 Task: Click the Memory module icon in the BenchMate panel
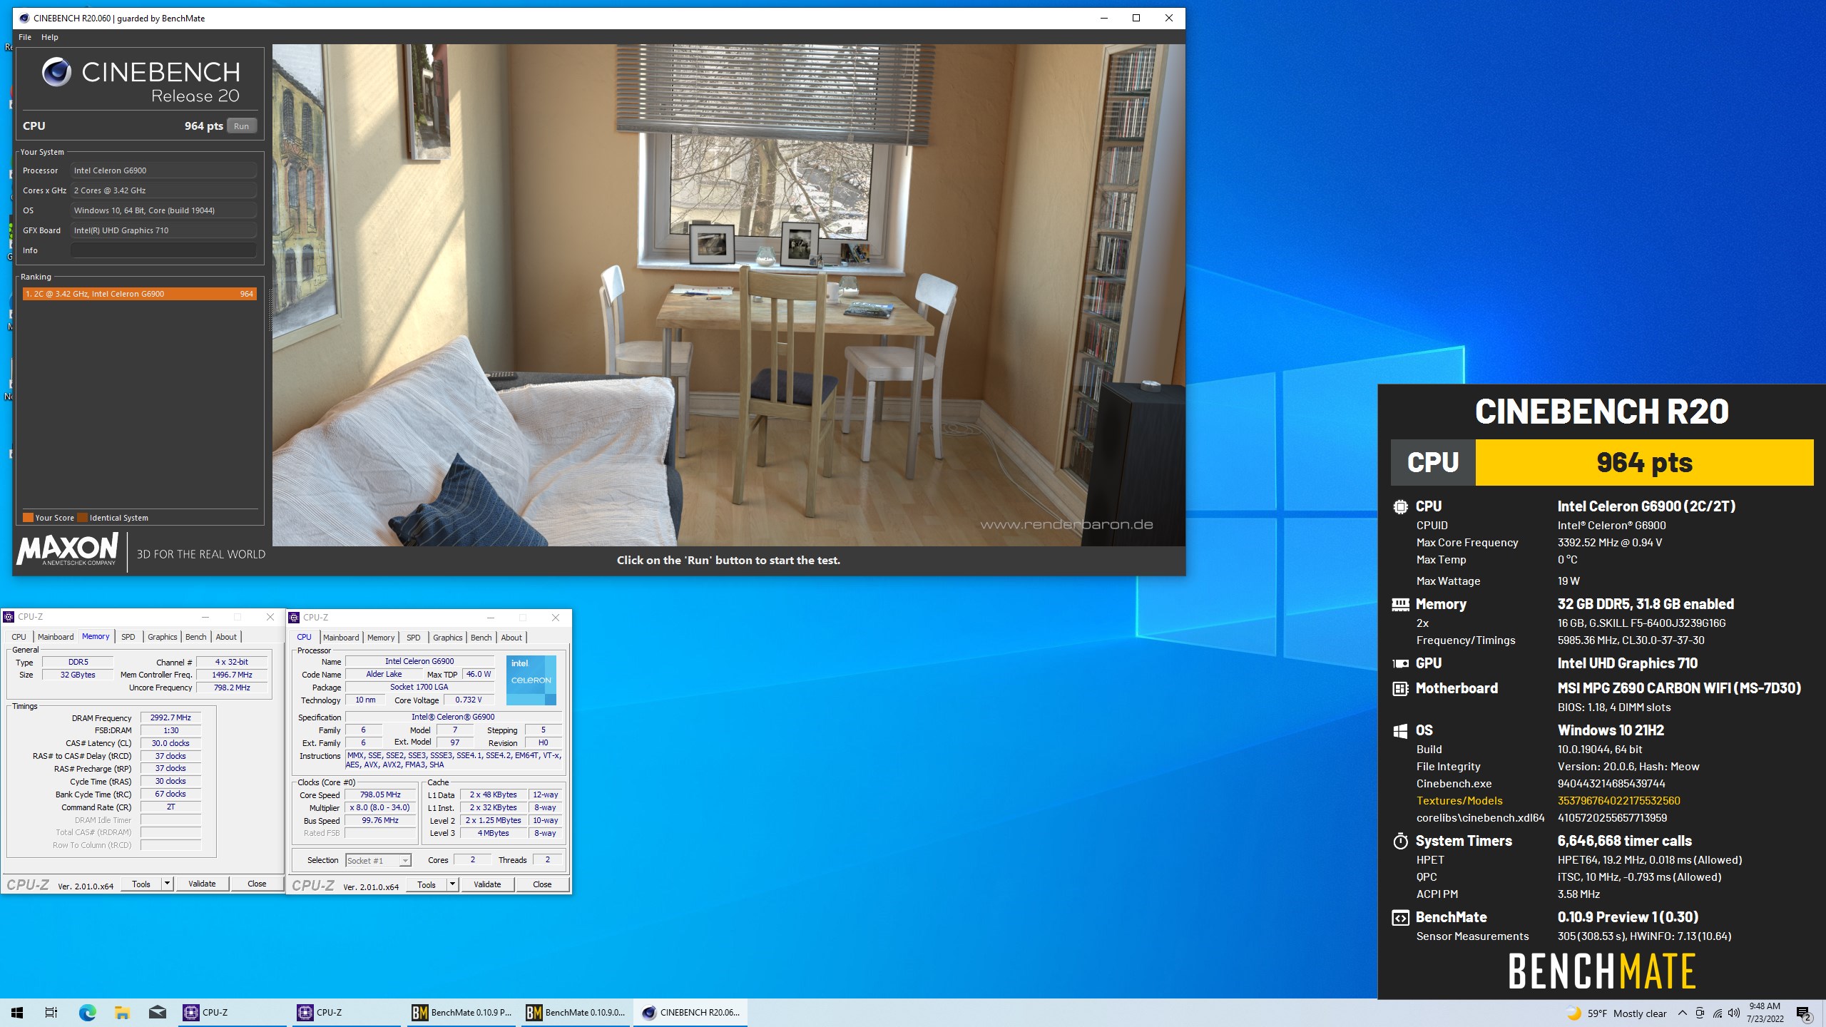coord(1400,604)
